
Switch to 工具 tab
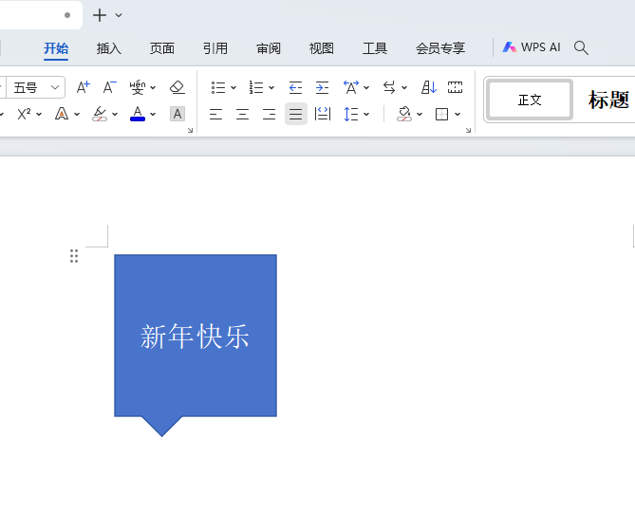(375, 48)
